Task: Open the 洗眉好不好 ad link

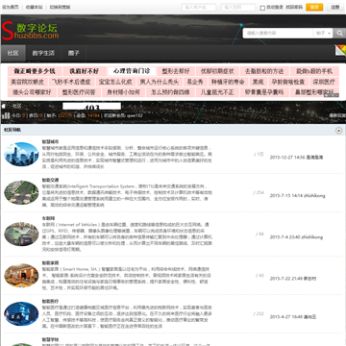Action: [85, 71]
